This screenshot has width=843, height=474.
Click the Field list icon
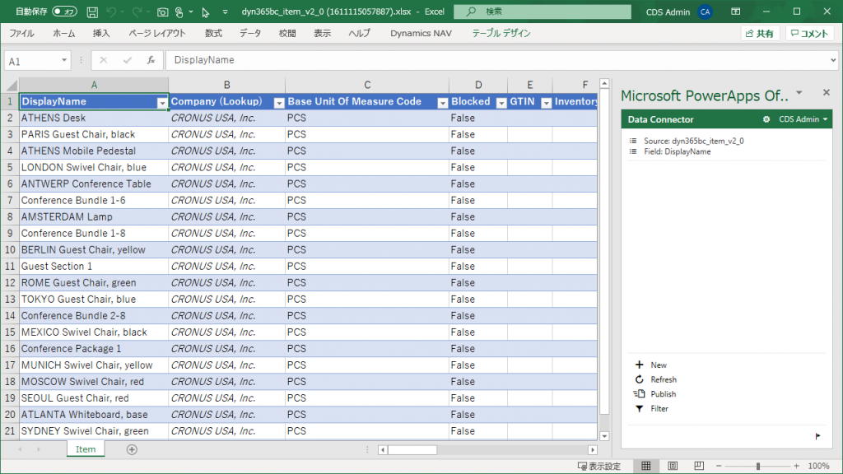pos(633,151)
